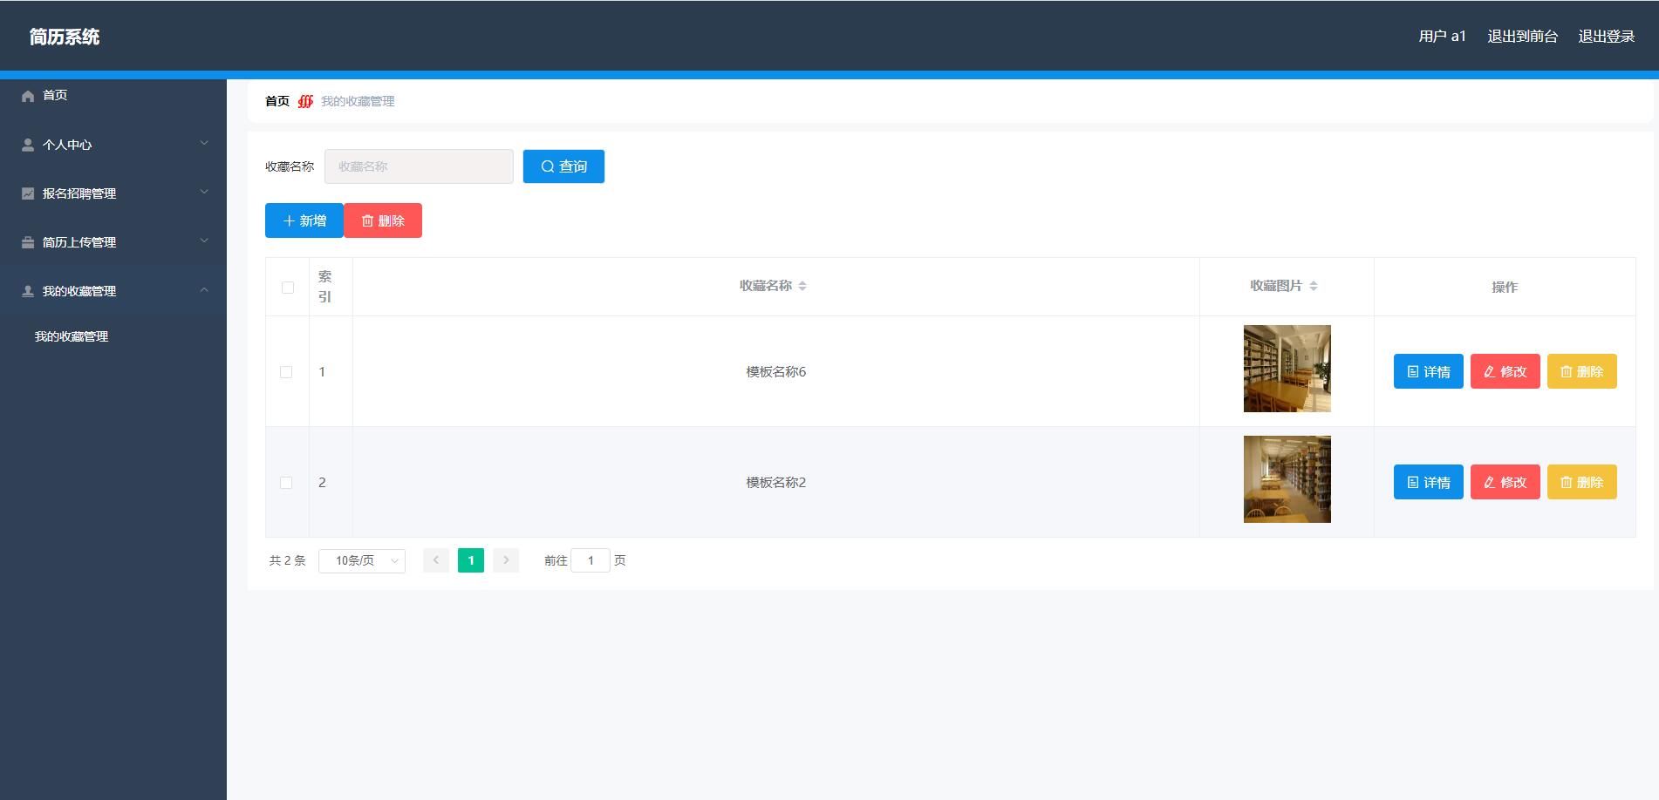Viewport: 1659px width, 800px height.
Task: Sort by 收藏图片 column arrows
Action: click(x=1314, y=286)
